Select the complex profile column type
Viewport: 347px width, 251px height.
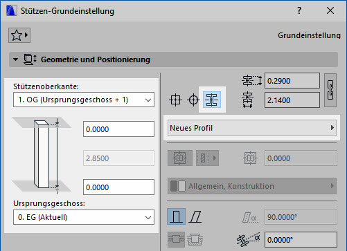tap(212, 100)
